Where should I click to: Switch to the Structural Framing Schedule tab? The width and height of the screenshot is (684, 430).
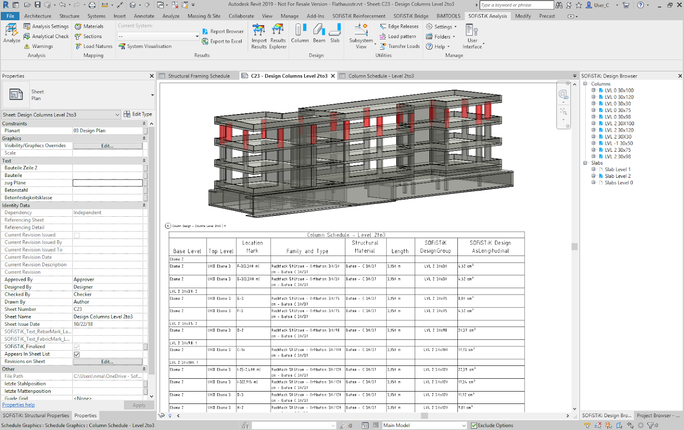point(199,76)
